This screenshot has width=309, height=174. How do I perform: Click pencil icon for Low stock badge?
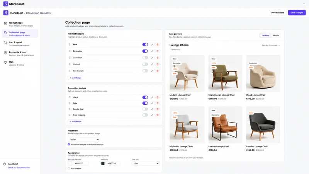(x=152, y=58)
